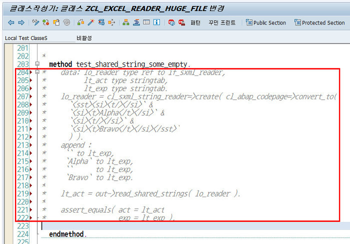
Task: Click the assert_equals( act = lt_act line
Action: click(x=112, y=210)
